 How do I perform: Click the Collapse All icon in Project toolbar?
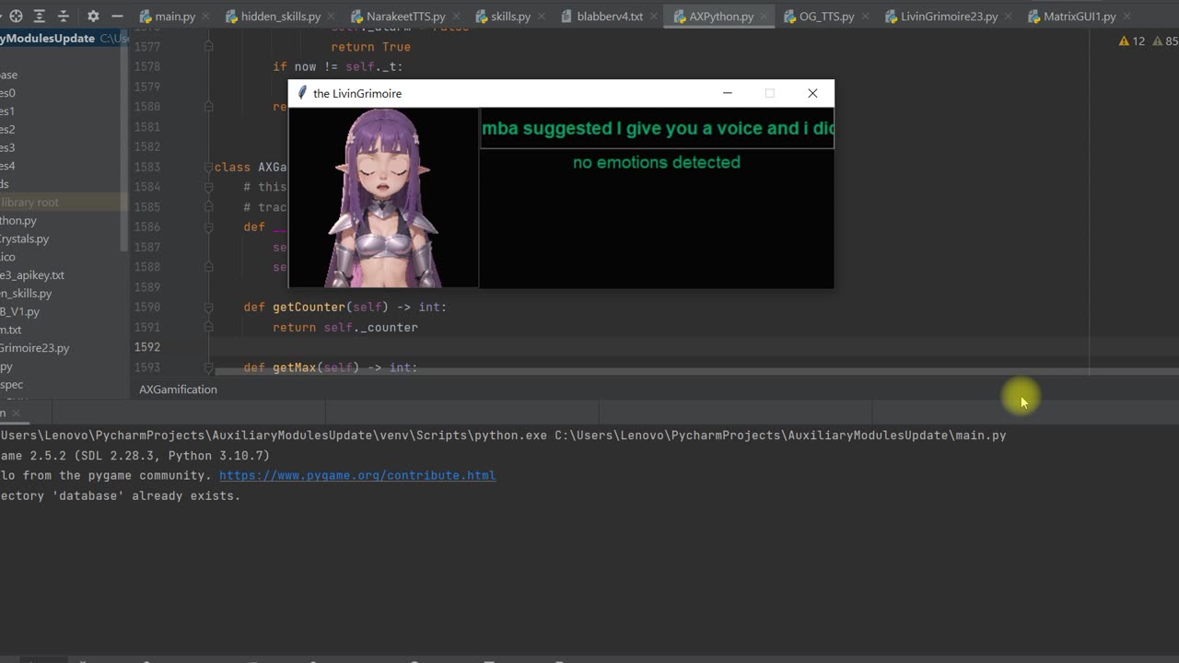tap(64, 17)
